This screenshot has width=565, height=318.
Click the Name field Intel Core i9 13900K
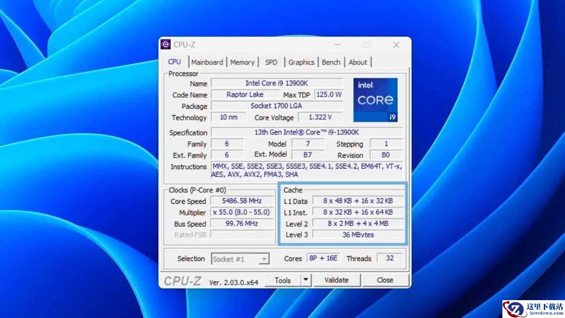[x=277, y=83]
